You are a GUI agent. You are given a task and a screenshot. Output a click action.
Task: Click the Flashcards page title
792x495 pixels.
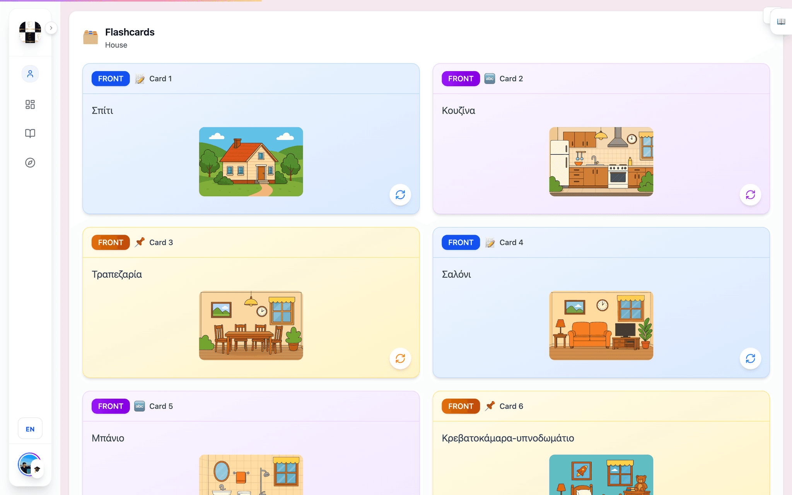[x=130, y=32]
